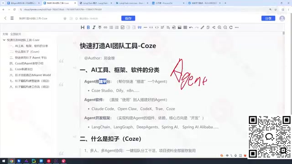
Task: Click the Sogou input method S icon
Action: [x=222, y=155]
